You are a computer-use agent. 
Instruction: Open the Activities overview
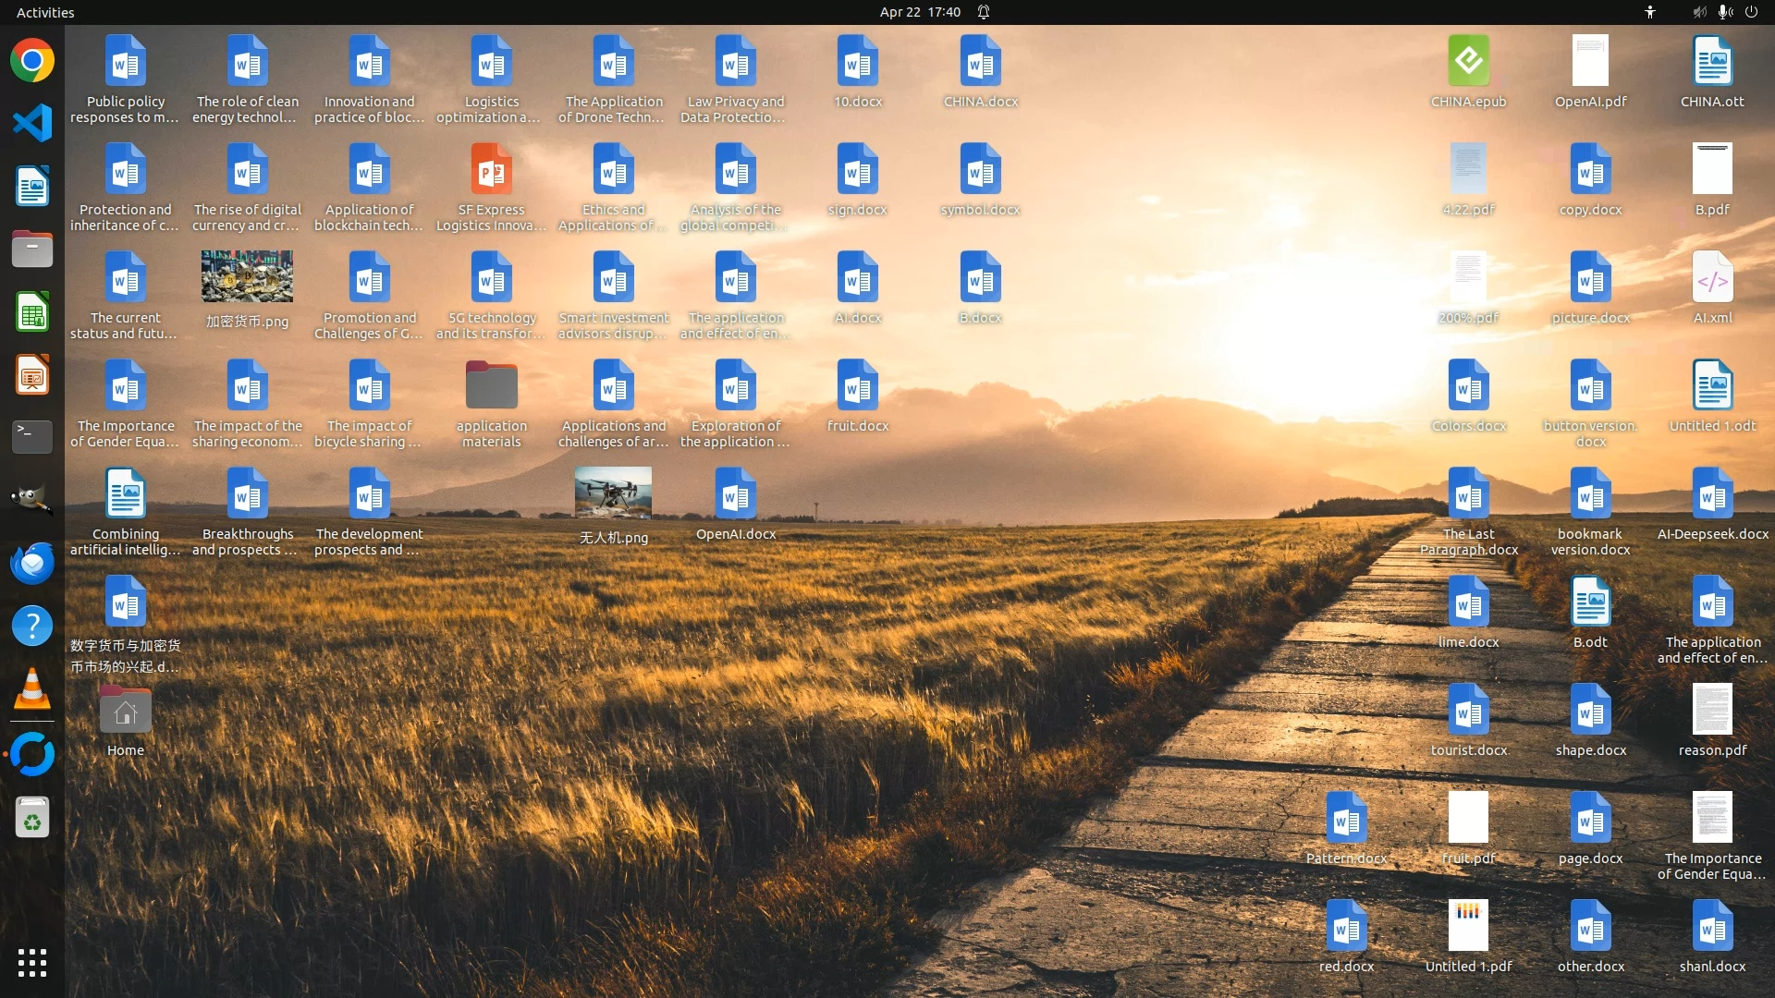click(45, 12)
